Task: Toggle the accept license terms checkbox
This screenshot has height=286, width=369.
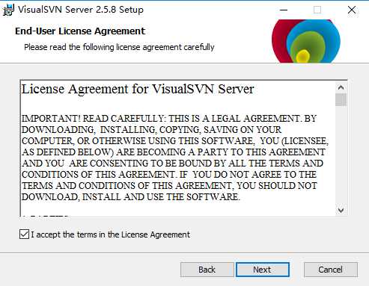Action: pyautogui.click(x=24, y=234)
